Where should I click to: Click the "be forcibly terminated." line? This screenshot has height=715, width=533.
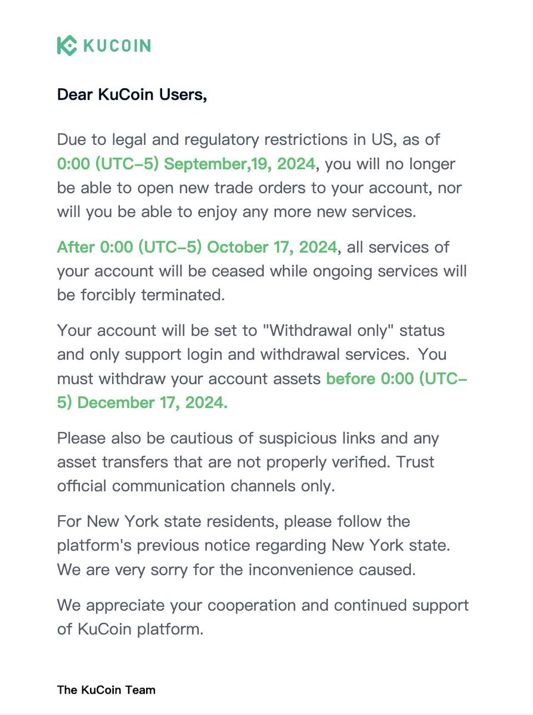click(141, 294)
